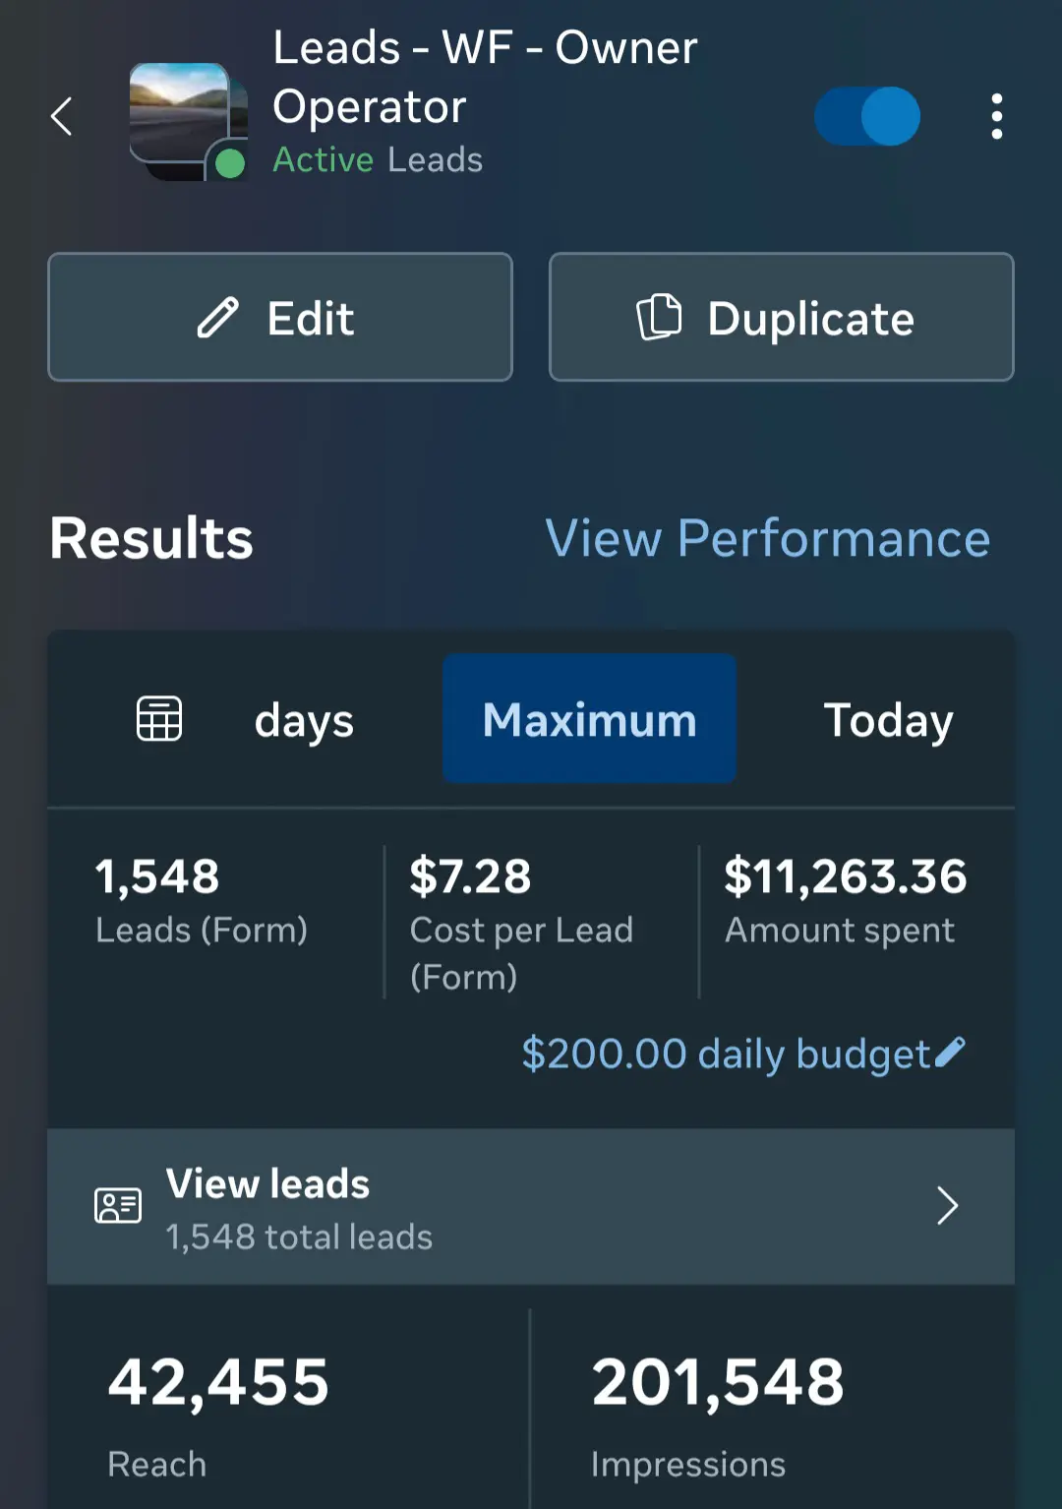
Task: Toggle the campaign active switch off
Action: click(x=866, y=116)
